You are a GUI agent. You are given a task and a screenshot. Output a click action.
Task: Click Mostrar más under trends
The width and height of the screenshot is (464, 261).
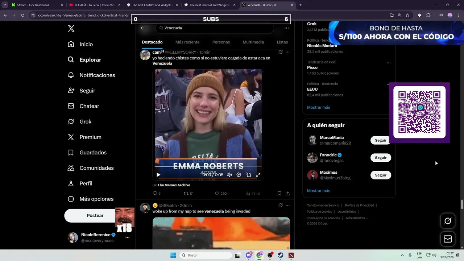pos(318,107)
